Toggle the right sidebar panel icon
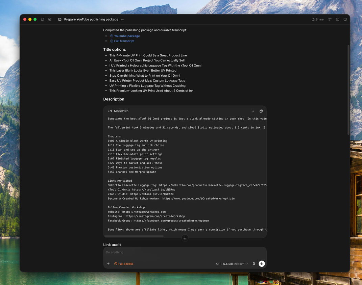 tap(345, 19)
